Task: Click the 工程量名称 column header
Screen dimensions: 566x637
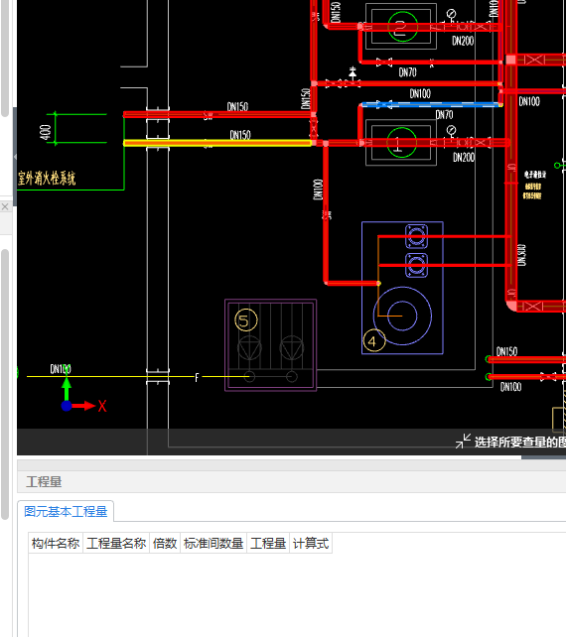Action: tap(116, 543)
